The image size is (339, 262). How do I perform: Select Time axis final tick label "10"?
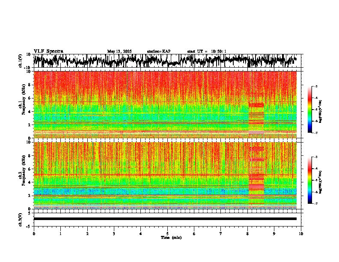pyautogui.click(x=301, y=234)
